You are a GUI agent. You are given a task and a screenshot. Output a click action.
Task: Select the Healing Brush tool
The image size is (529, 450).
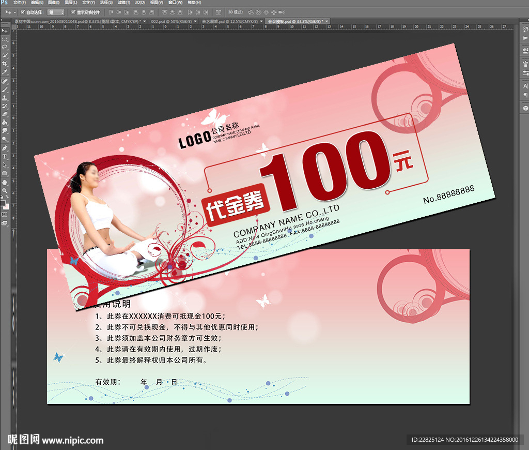pyautogui.click(x=5, y=81)
